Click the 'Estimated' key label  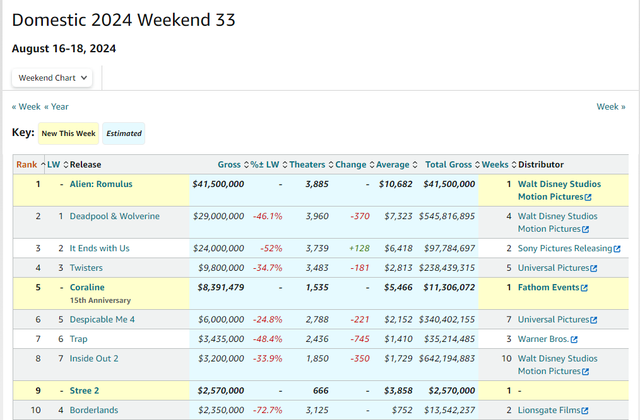point(124,133)
